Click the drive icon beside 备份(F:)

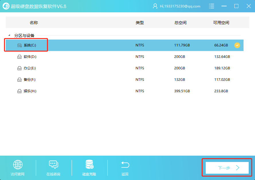[19, 80]
